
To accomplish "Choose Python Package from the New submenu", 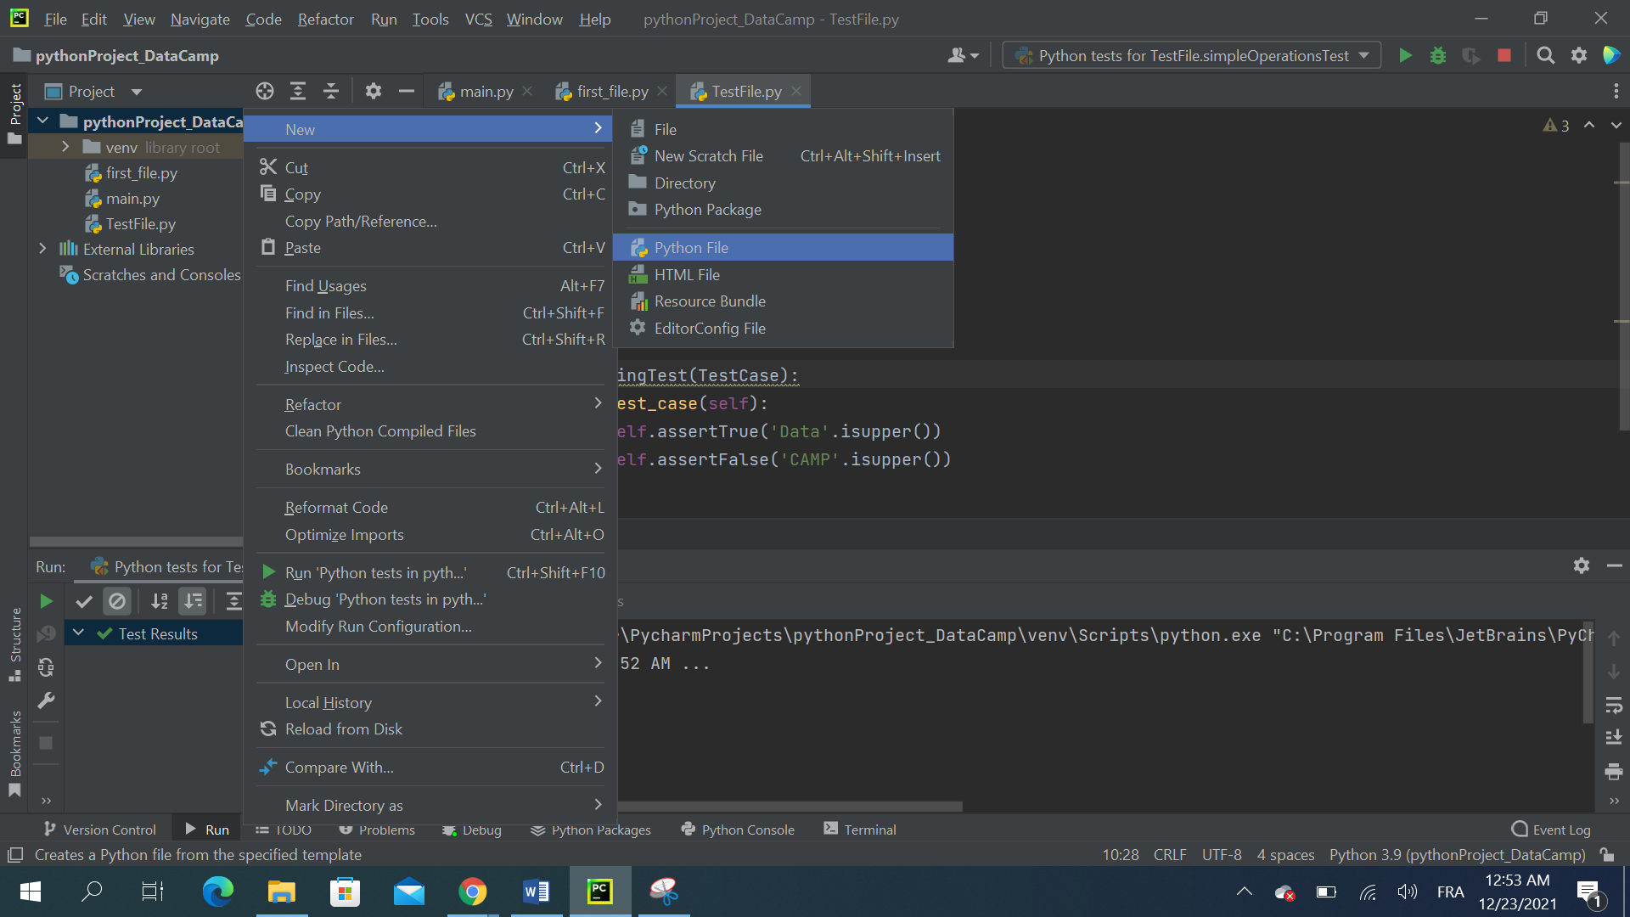I will [x=706, y=209].
